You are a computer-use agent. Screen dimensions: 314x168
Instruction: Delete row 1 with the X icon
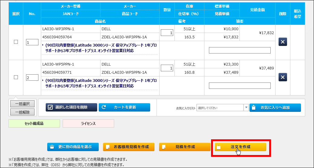tap(283, 42)
